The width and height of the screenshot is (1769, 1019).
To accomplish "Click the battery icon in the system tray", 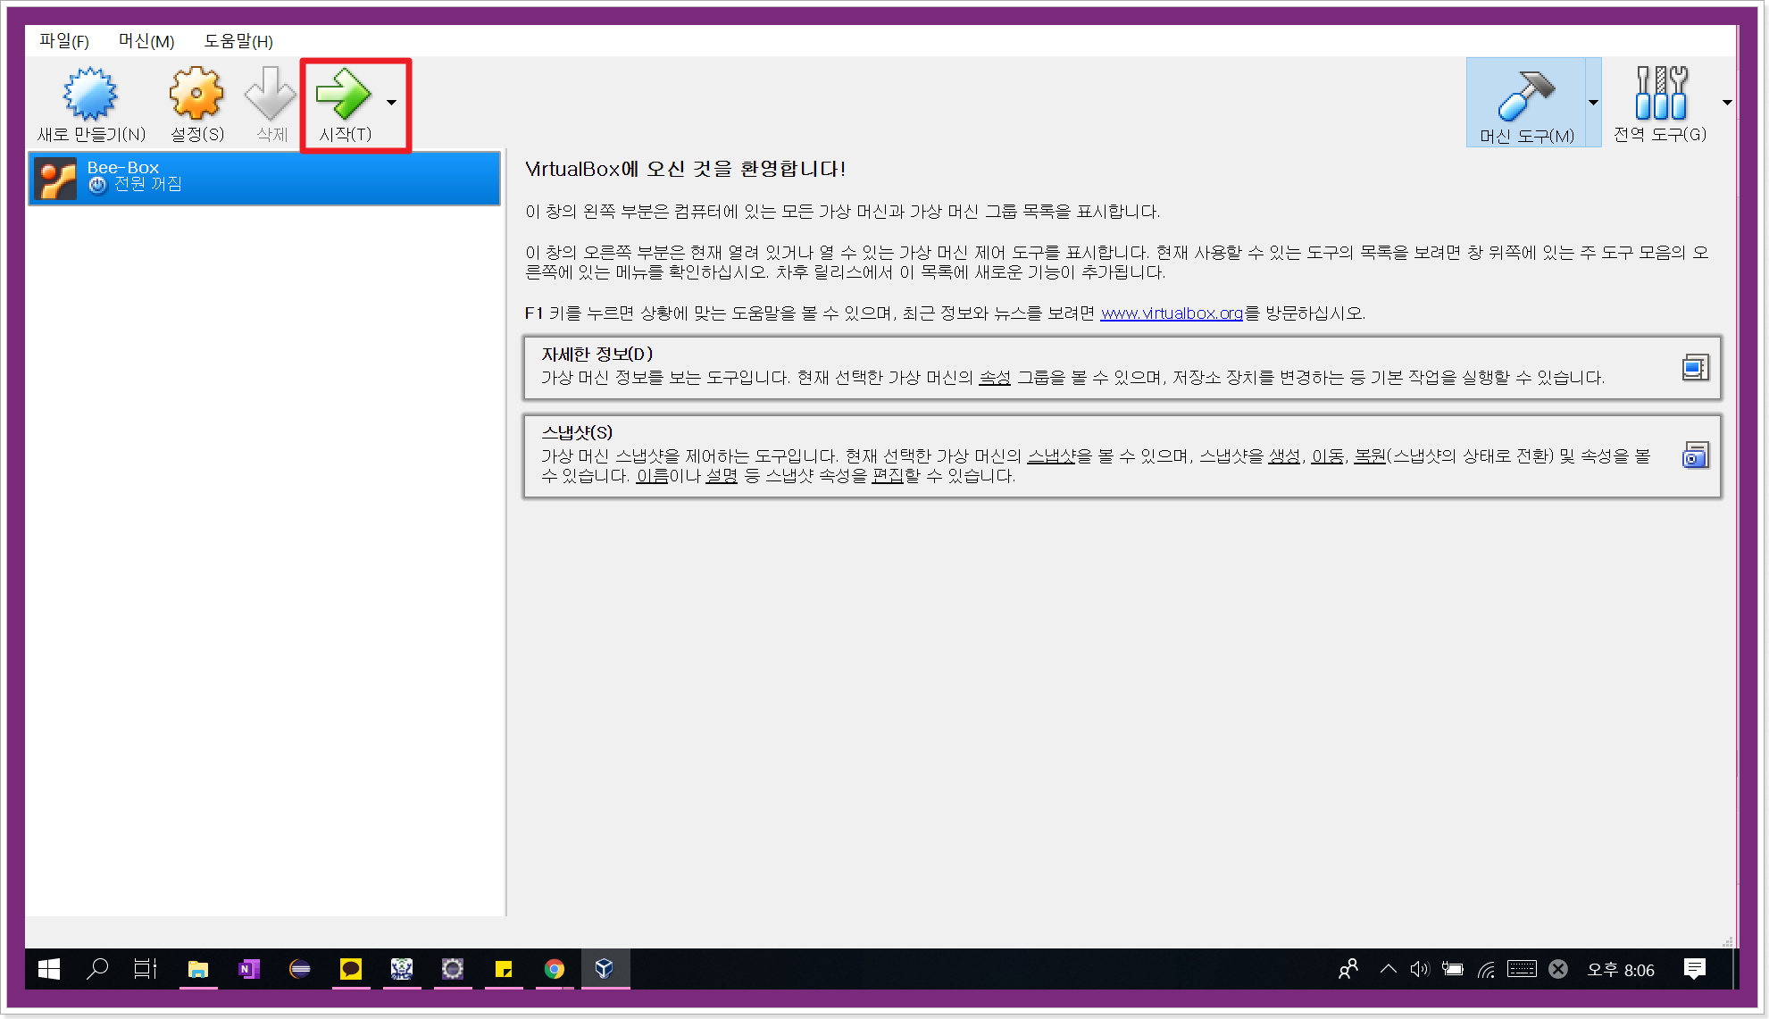I will tap(1453, 969).
